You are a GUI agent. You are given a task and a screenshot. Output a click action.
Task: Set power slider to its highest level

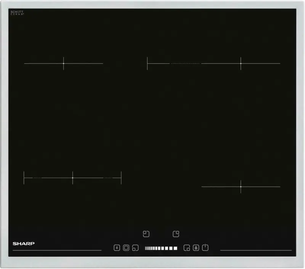click(175, 248)
